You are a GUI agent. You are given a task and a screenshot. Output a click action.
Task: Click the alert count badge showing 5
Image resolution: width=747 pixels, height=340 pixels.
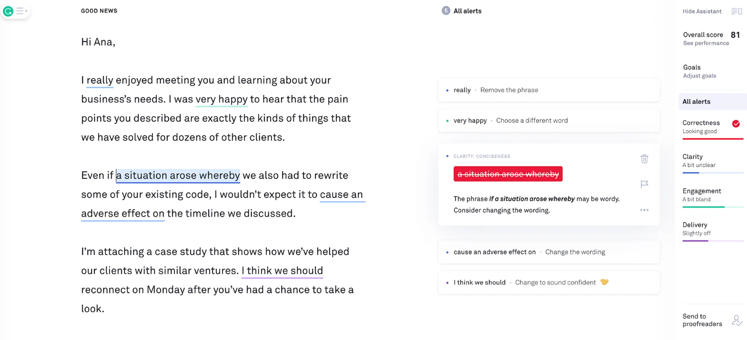(x=445, y=11)
